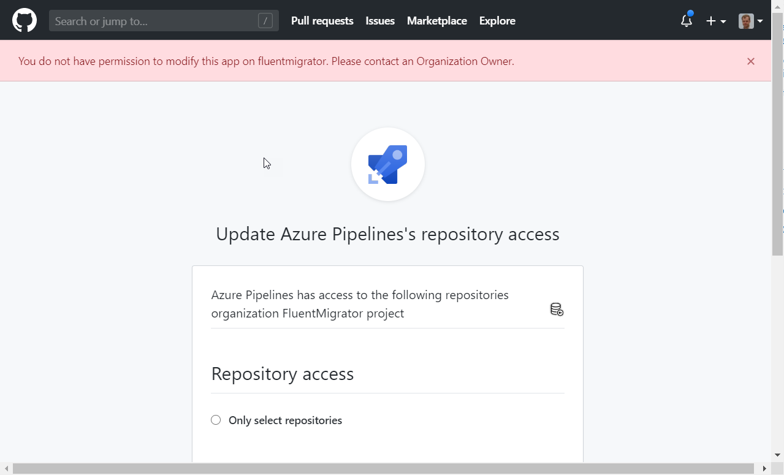Click the GitHub home logo
This screenshot has width=784, height=475.
[25, 20]
